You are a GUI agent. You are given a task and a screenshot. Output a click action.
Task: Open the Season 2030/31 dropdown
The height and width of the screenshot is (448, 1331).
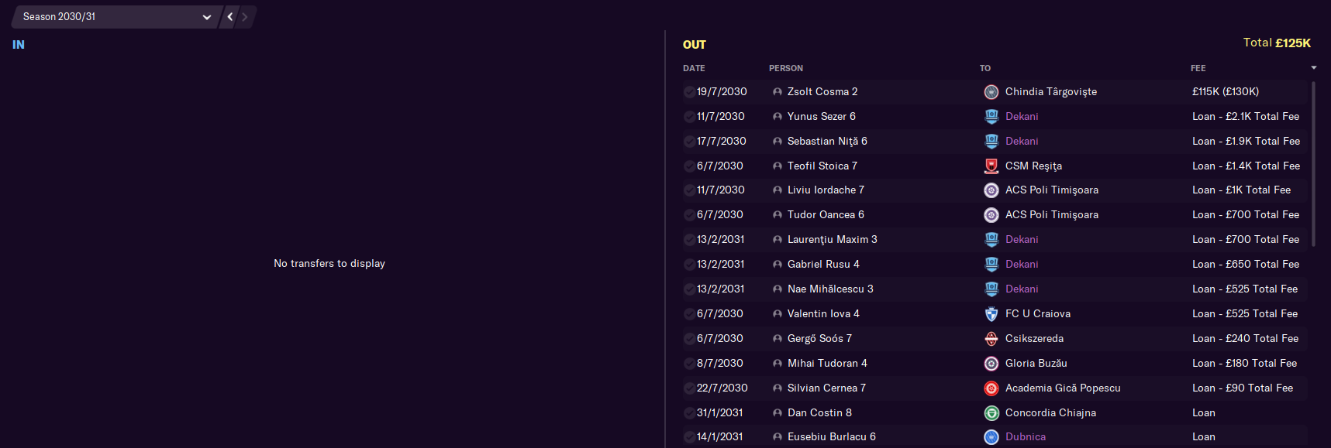pos(116,16)
